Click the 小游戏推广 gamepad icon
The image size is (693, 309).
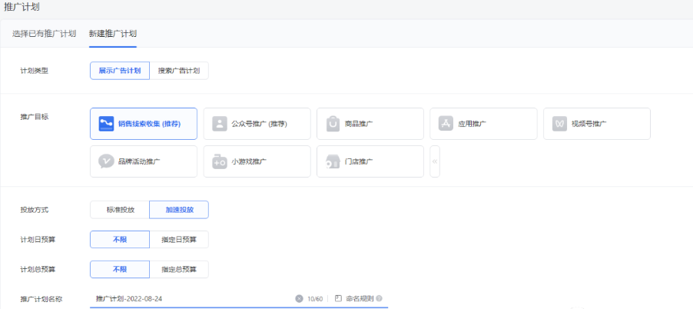click(x=219, y=161)
